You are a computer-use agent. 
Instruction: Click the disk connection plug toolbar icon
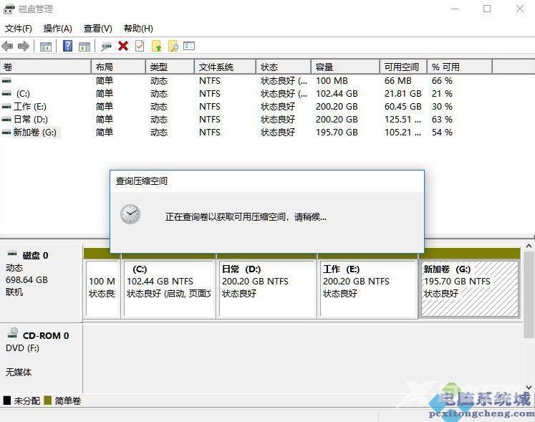[x=106, y=47]
